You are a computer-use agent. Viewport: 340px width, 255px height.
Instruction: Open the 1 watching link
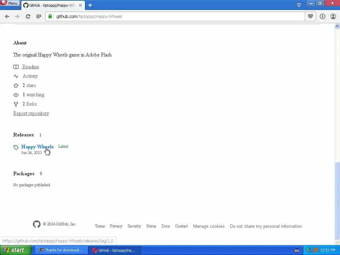click(x=33, y=95)
